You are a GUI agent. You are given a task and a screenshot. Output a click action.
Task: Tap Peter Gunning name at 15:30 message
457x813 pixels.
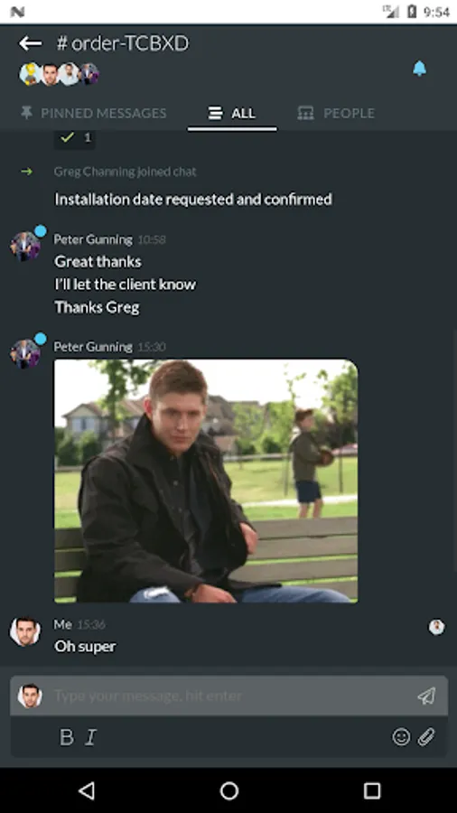(93, 346)
